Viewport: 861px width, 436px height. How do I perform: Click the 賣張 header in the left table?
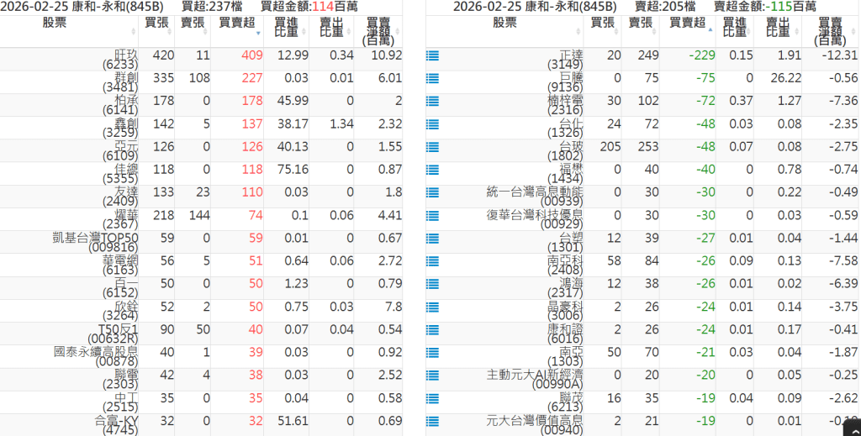[x=194, y=23]
